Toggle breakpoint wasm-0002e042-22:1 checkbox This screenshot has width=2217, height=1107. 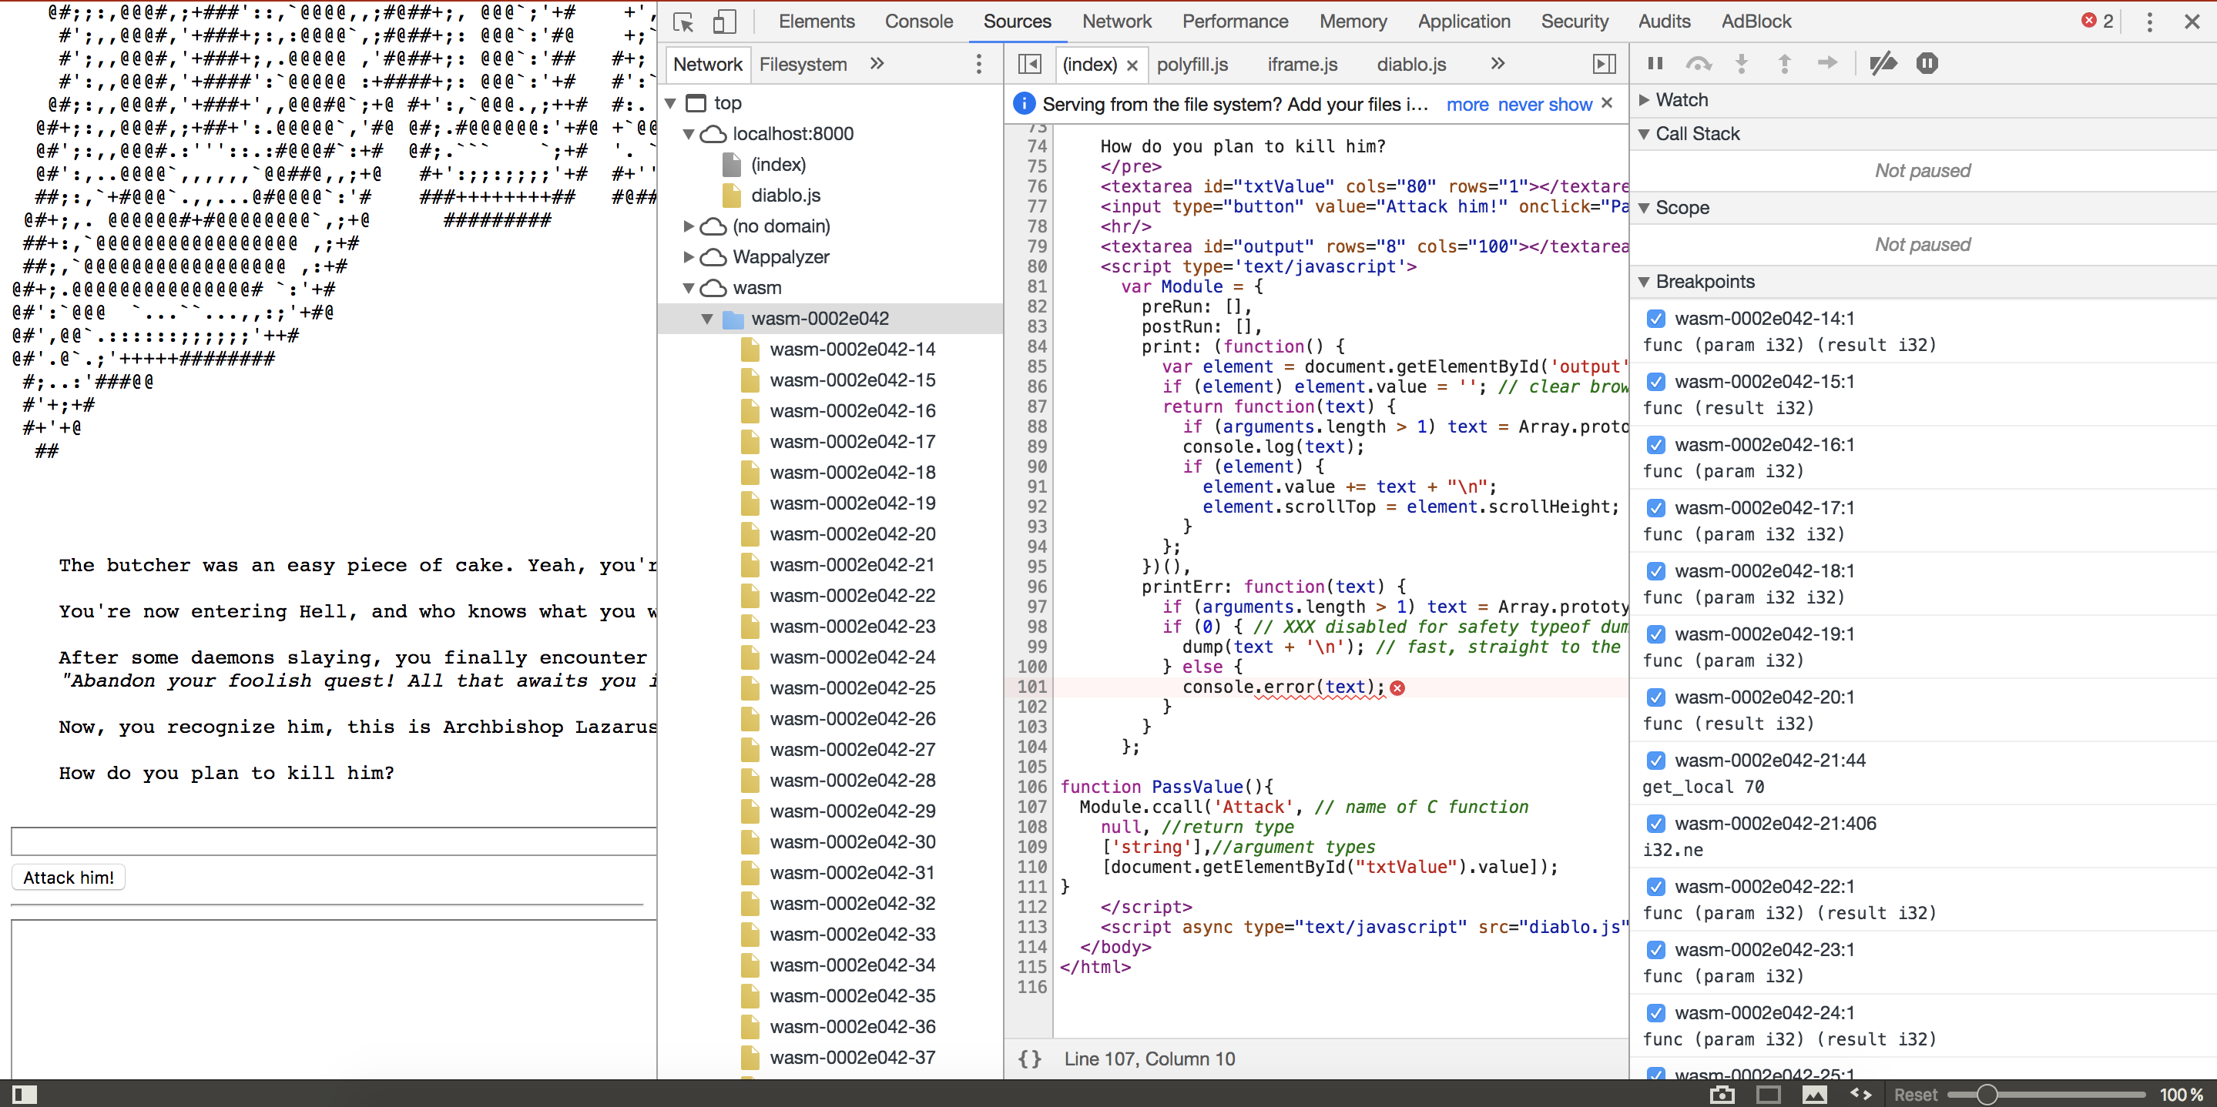pos(1655,887)
